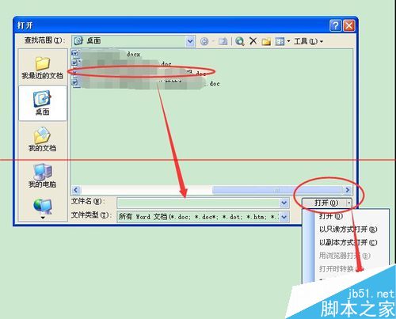Open the Views dropdown arrow
396x319 pixels.
click(x=288, y=41)
